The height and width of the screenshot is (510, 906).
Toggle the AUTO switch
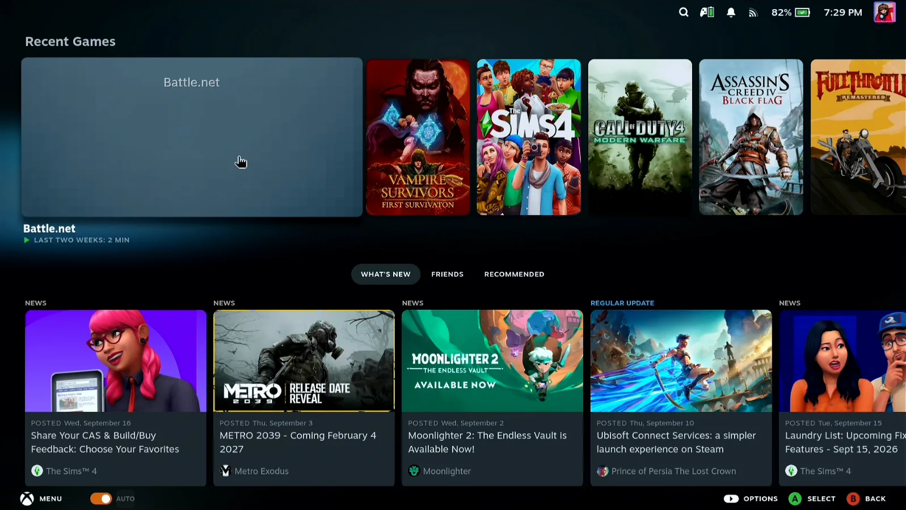(x=101, y=499)
